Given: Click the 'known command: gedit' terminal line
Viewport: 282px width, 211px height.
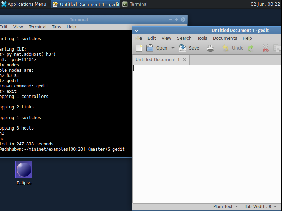Looking at the screenshot, I should (24, 86).
